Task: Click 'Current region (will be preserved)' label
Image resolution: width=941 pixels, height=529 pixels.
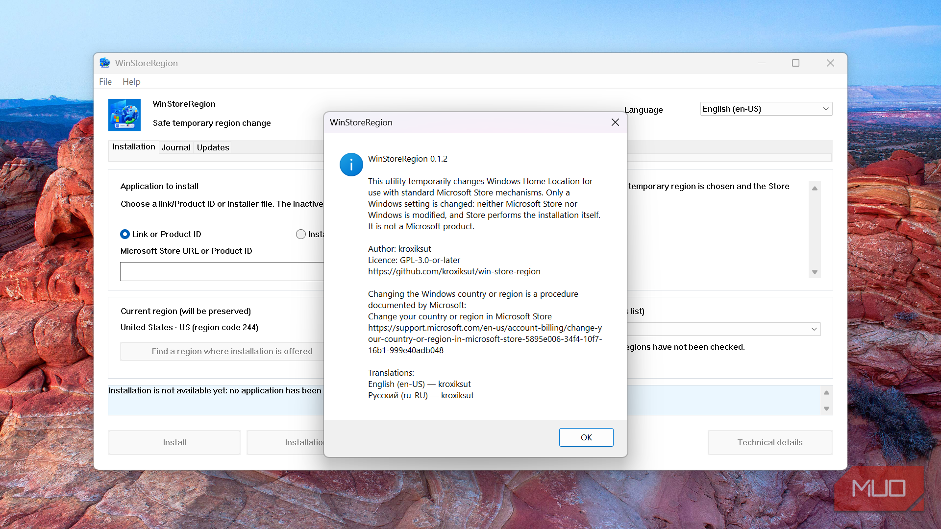Action: coord(186,311)
